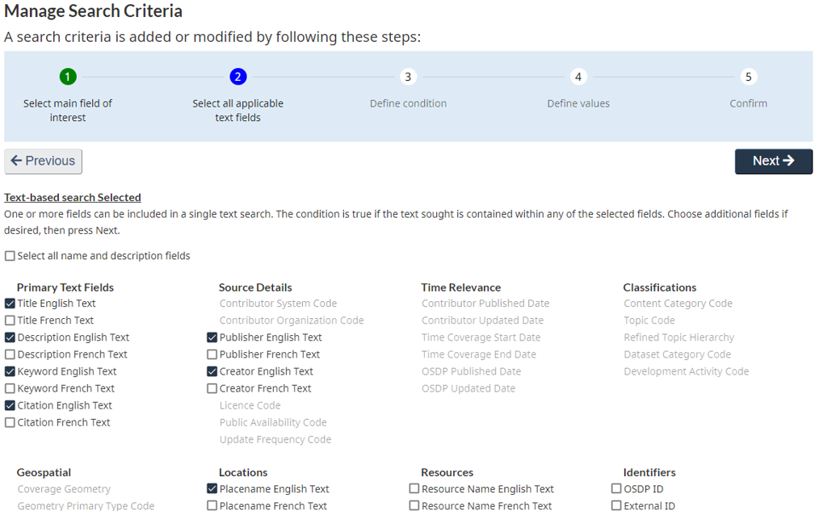Uncheck Publisher English Text
The width and height of the screenshot is (815, 511).
(x=212, y=337)
